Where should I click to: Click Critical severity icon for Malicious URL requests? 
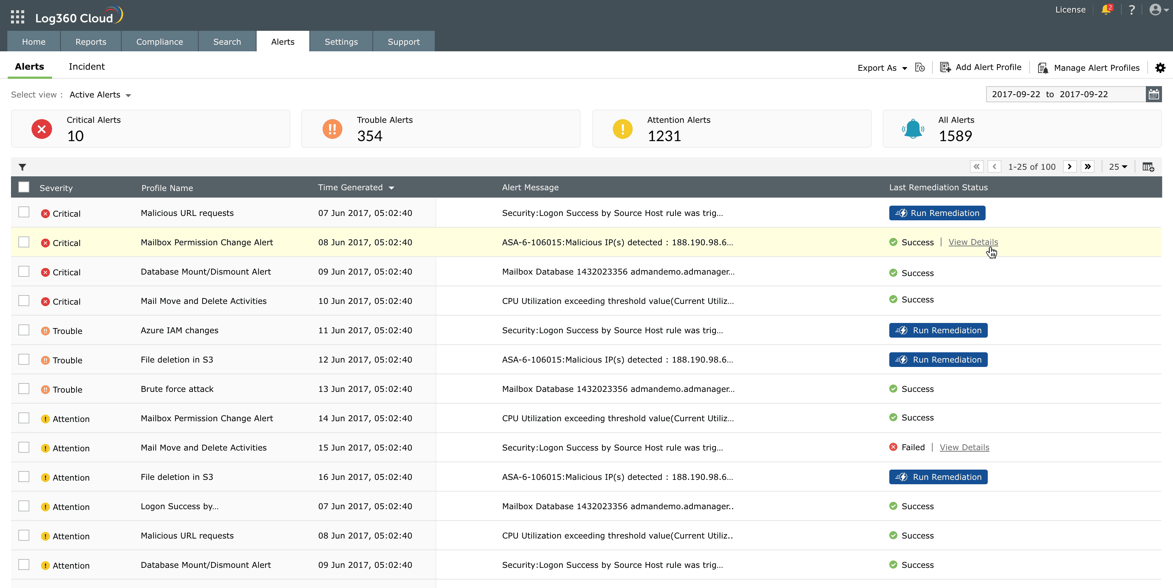(x=45, y=214)
